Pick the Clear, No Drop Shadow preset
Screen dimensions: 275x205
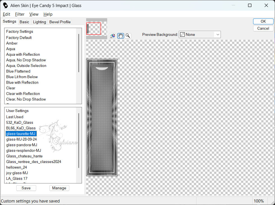26,99
